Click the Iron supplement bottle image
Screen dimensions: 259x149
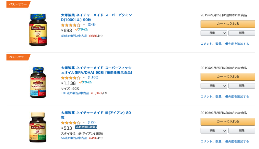click(38, 127)
